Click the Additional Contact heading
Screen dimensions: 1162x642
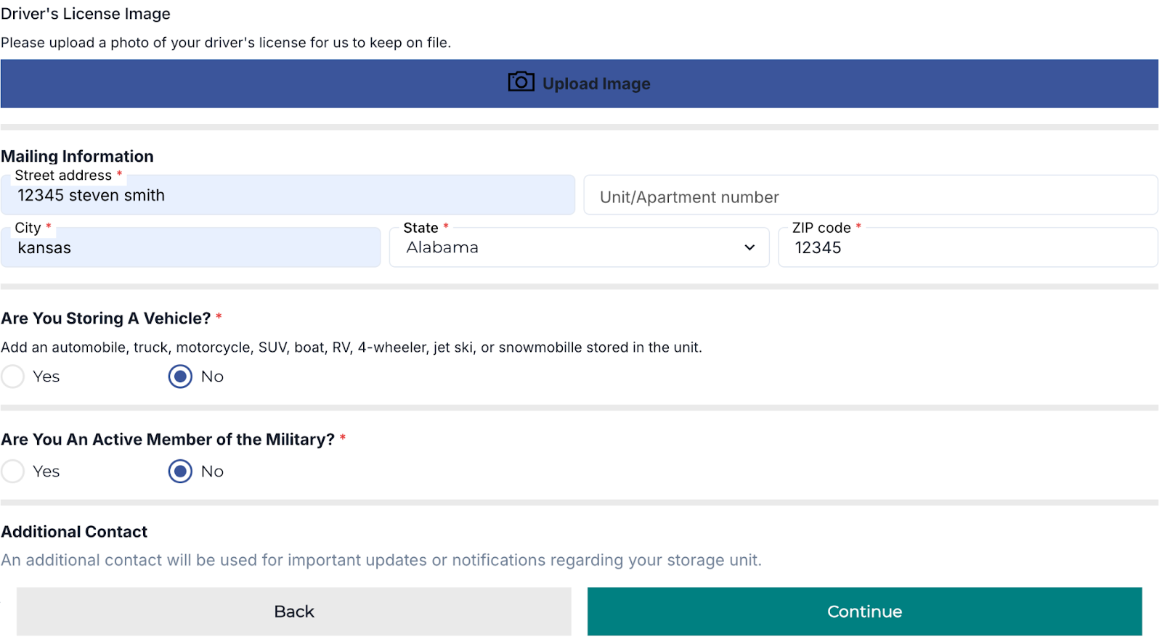[x=74, y=532]
